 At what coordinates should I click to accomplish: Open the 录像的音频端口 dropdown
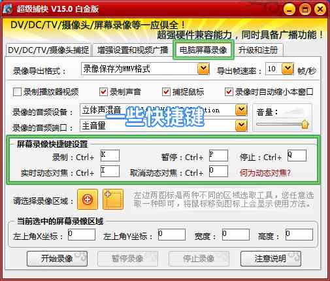(241, 125)
